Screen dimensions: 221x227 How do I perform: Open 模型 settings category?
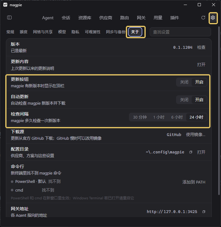(62, 32)
